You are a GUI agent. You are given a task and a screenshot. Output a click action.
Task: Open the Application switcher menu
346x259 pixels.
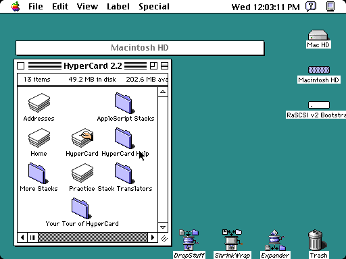(x=330, y=6)
